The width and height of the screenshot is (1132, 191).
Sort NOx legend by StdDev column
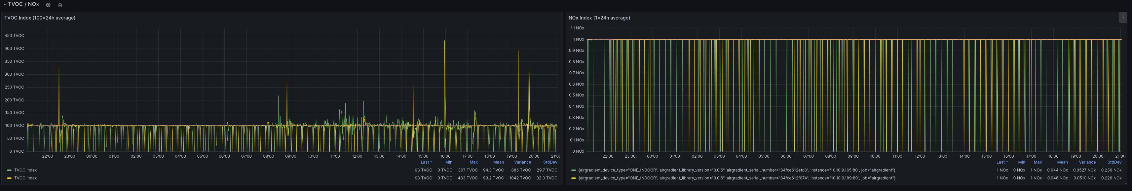tap(1114, 162)
